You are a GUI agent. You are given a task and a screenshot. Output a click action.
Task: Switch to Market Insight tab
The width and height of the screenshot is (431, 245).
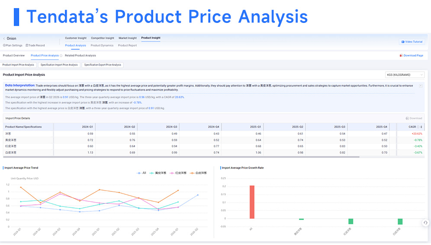128,38
